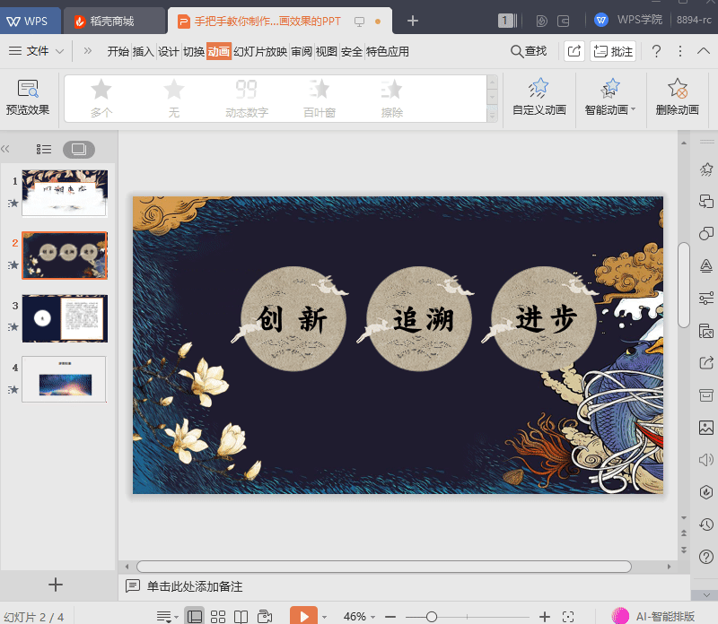Expand the 文件 menu dropdown arrow
This screenshot has height=624, width=718.
(59, 51)
